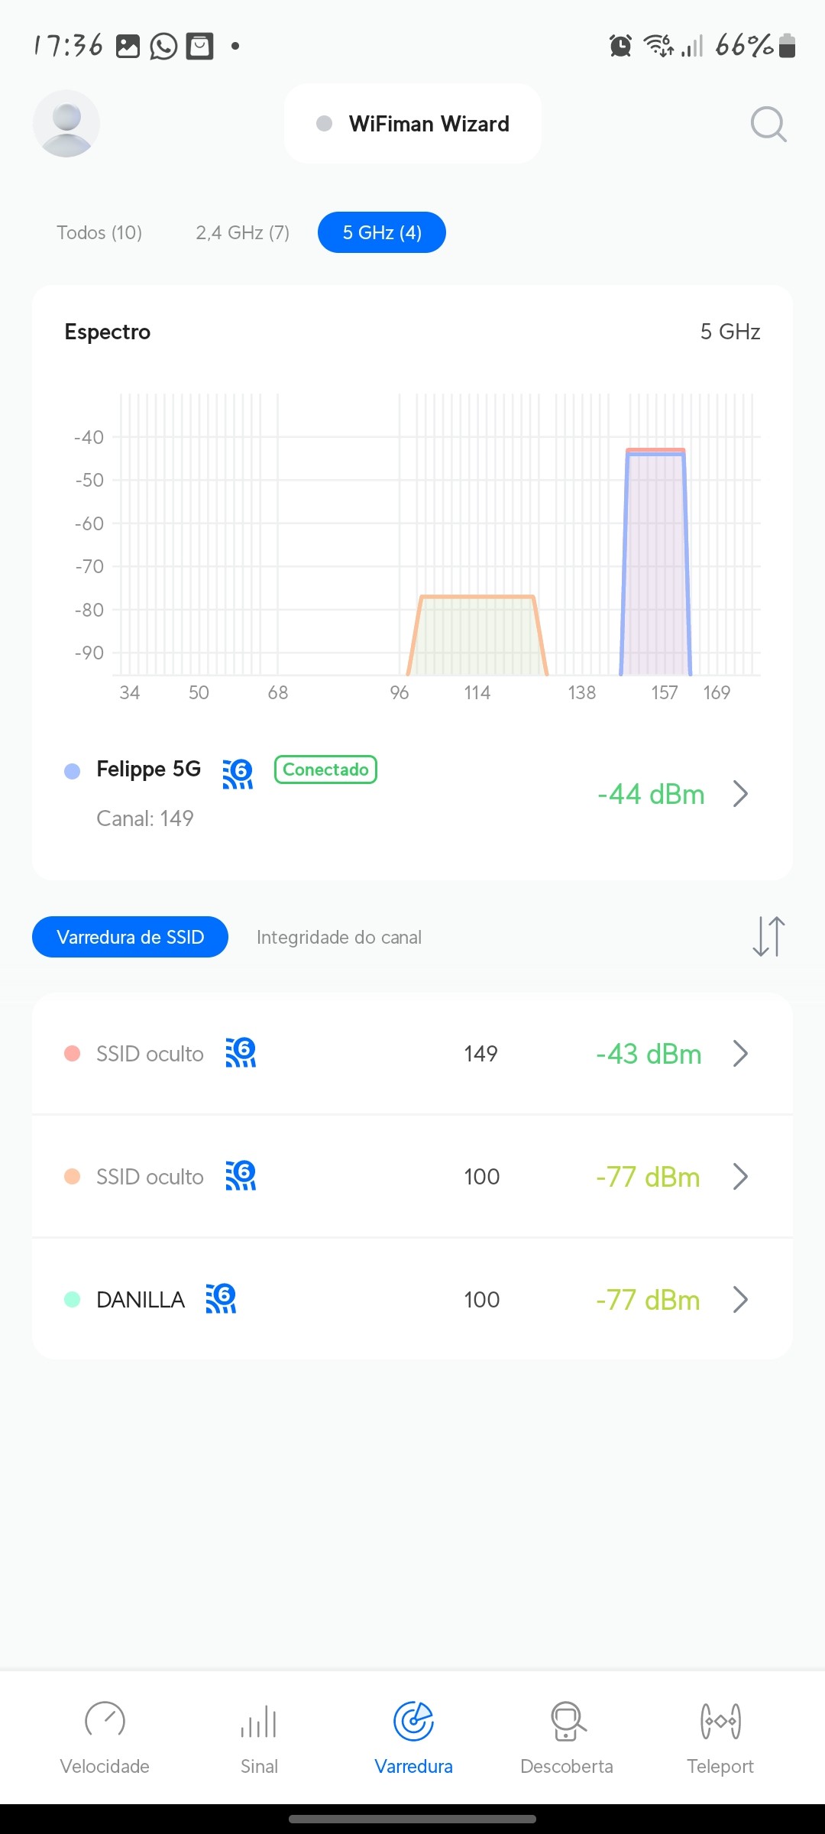Open the user profile avatar
This screenshot has height=1834, width=825.
pos(66,124)
